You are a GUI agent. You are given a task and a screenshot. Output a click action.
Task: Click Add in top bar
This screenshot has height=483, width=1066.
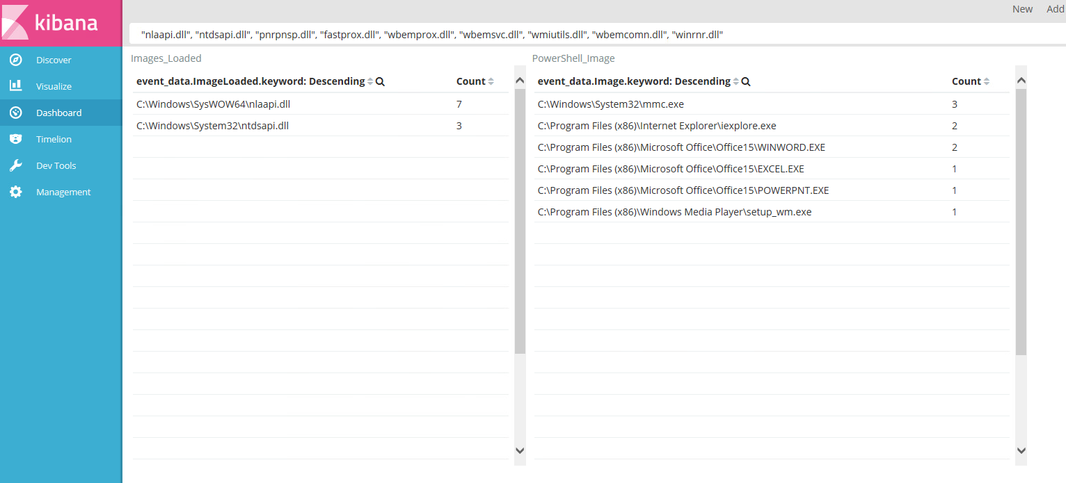click(1055, 9)
